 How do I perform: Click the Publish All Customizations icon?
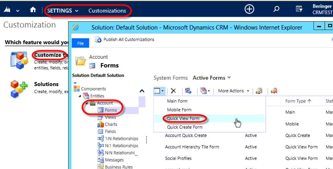point(98,39)
